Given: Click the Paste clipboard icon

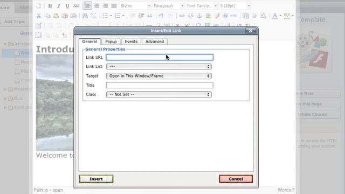Looking at the screenshot, I should click(56, 16).
